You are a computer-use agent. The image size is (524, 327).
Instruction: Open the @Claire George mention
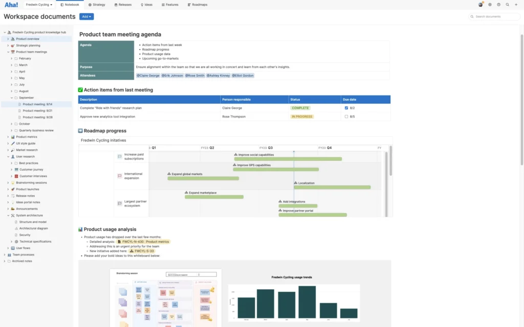pos(148,76)
